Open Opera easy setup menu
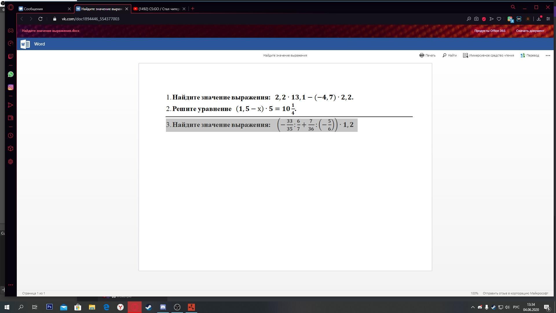Image resolution: width=556 pixels, height=313 pixels. 548,19
